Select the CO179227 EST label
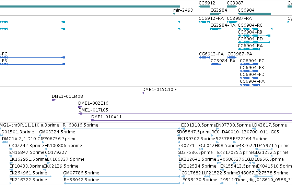The image size is (292, 185). coord(56,153)
